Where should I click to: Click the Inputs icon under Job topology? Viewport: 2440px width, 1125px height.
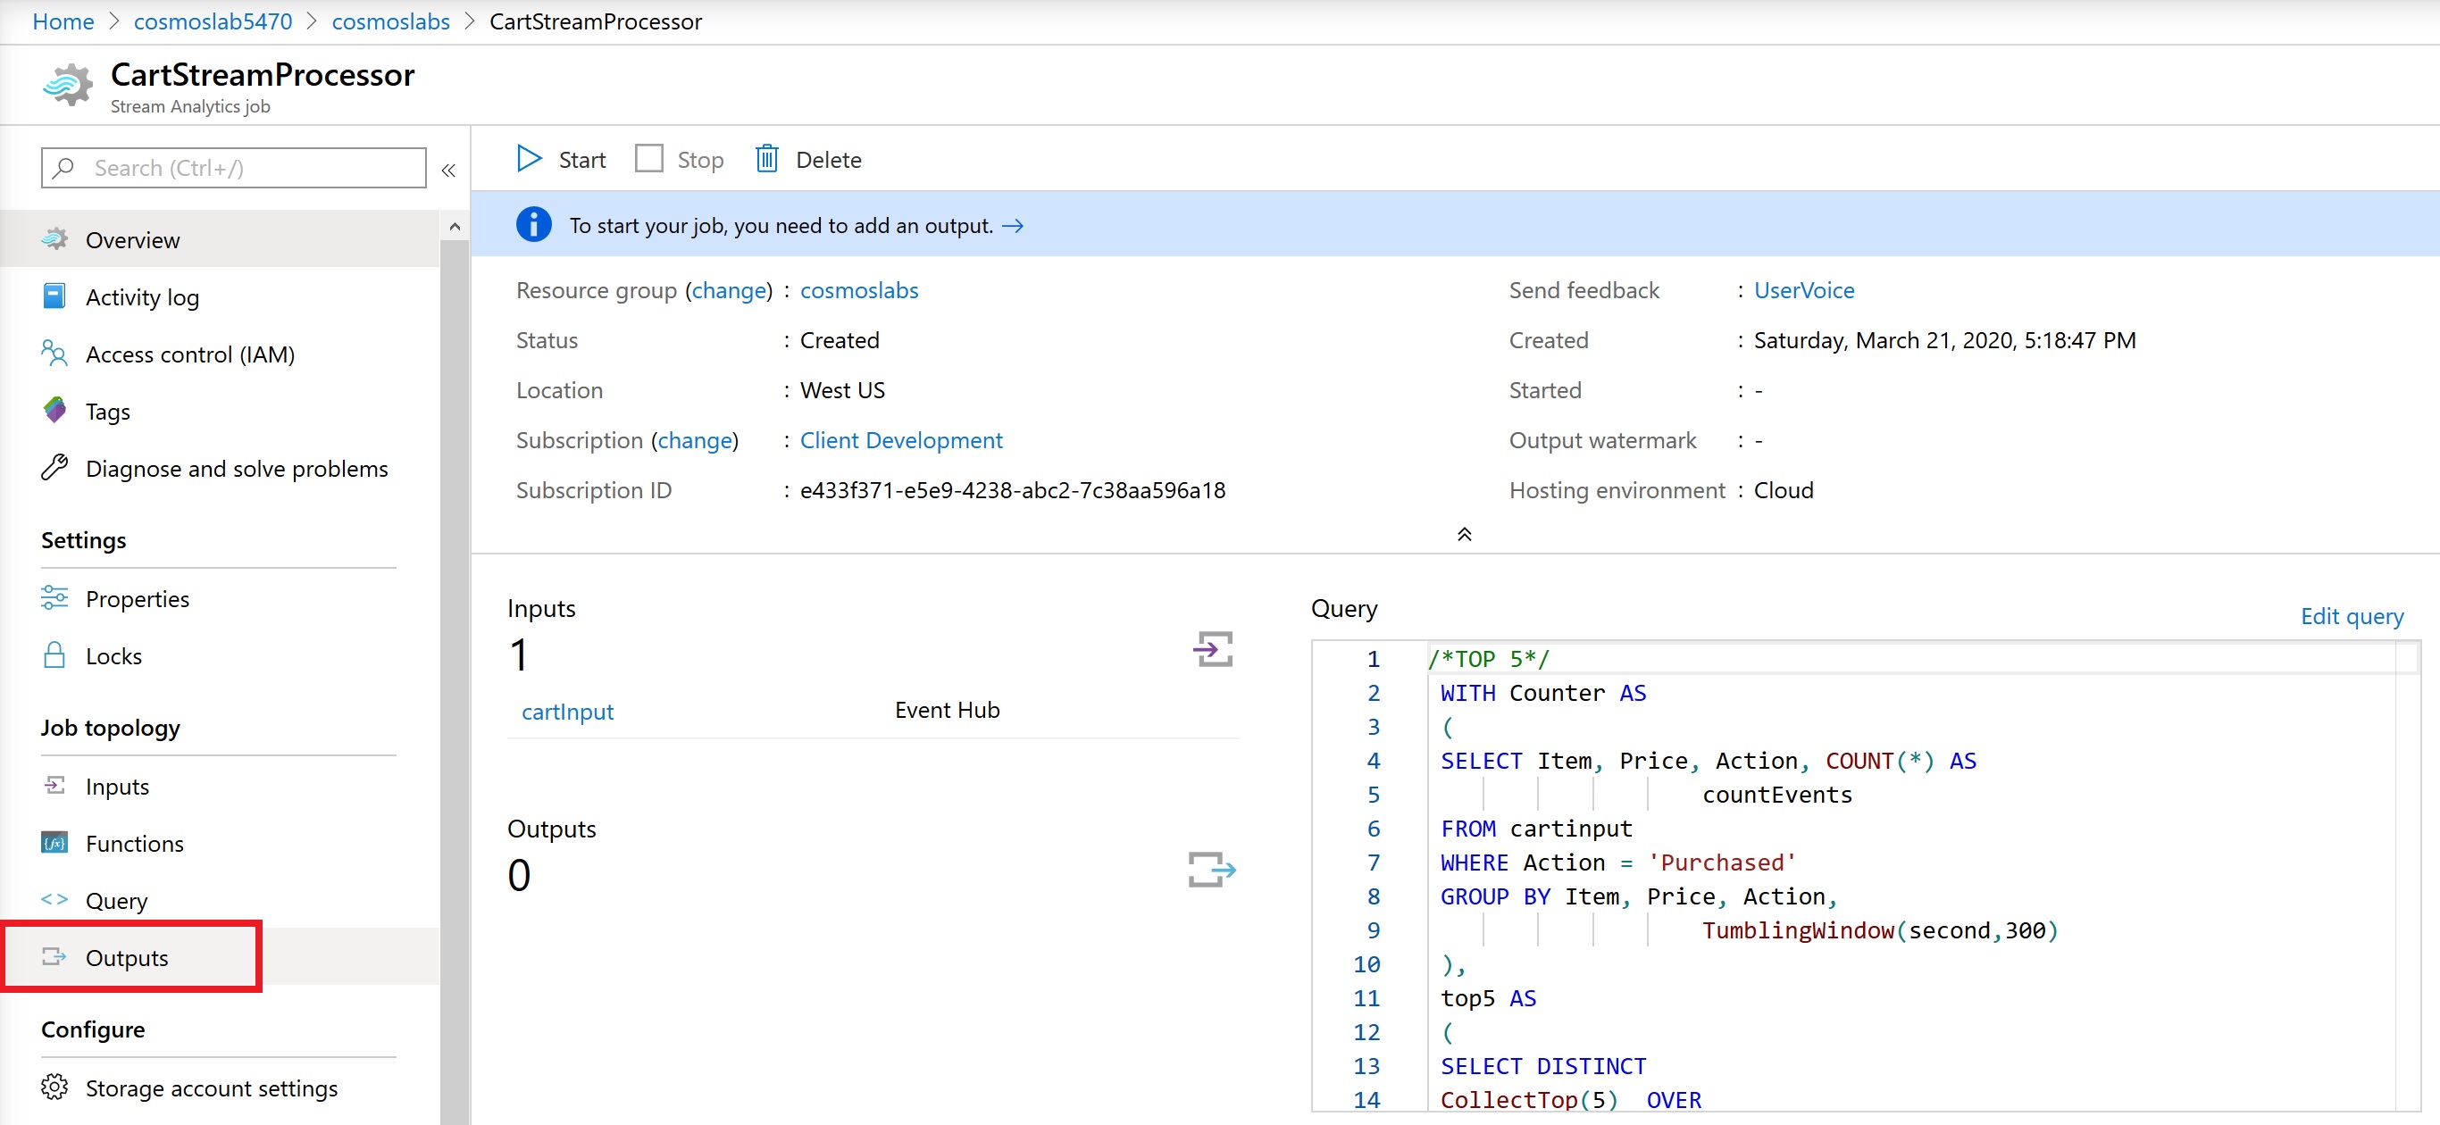(x=54, y=786)
